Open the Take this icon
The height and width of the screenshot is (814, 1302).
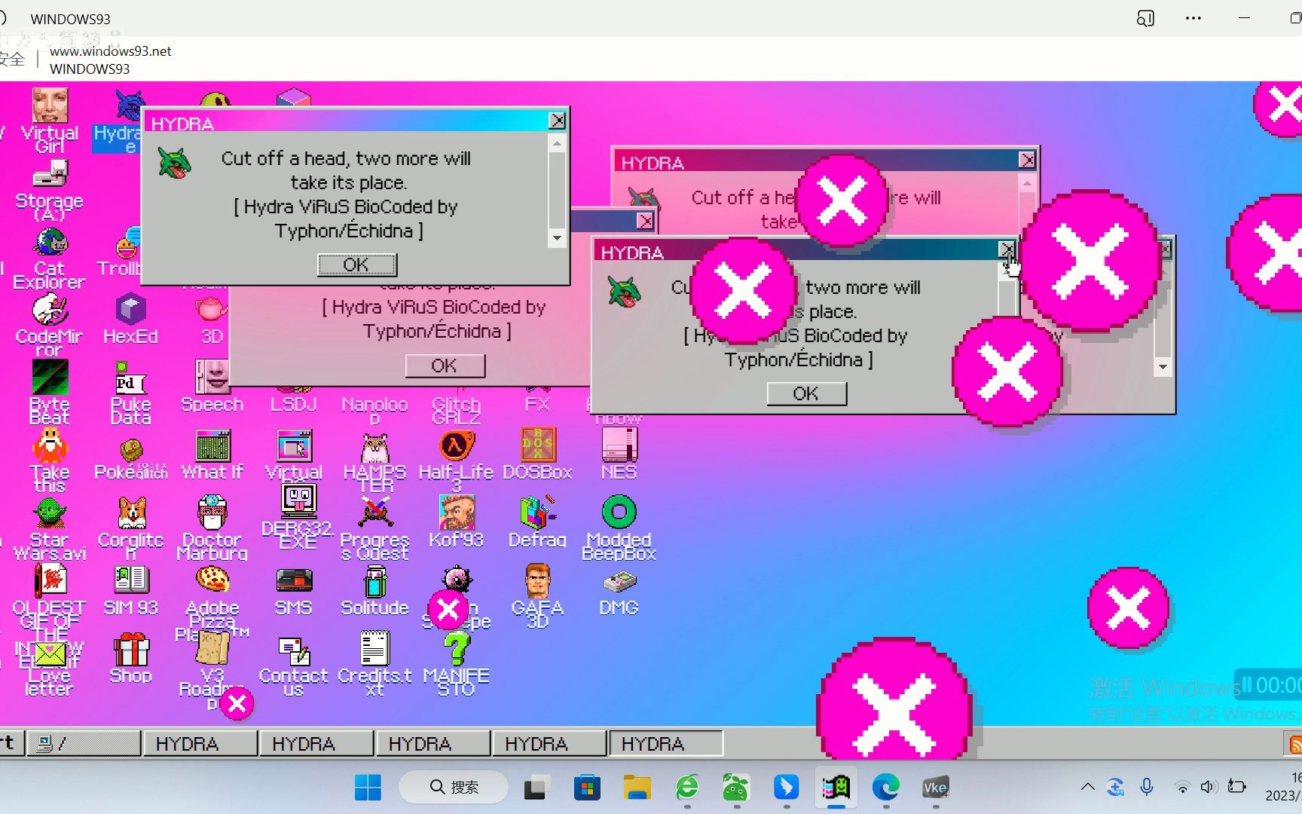[50, 460]
